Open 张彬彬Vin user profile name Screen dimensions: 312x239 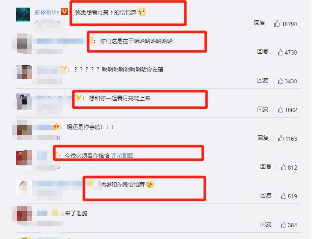pos(47,12)
